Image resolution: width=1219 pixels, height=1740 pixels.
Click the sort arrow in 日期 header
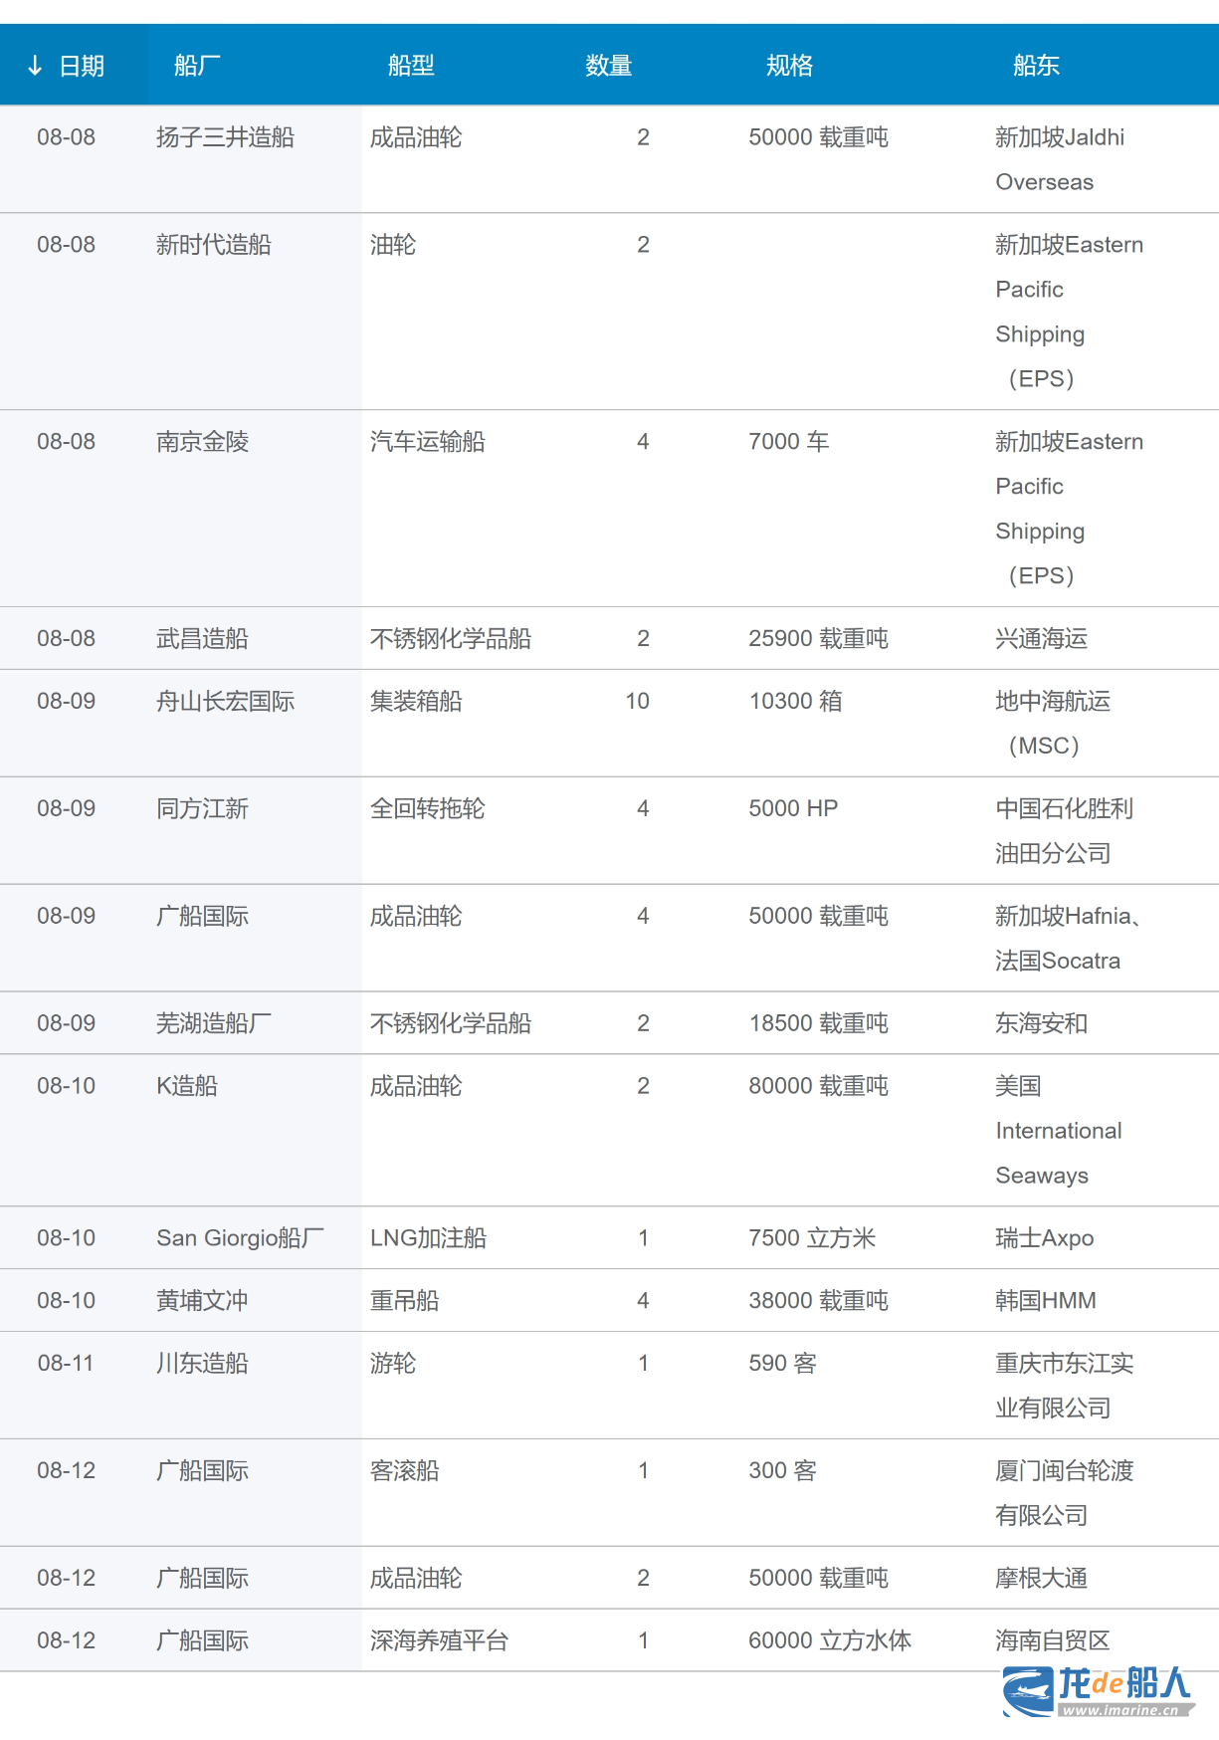pyautogui.click(x=35, y=66)
